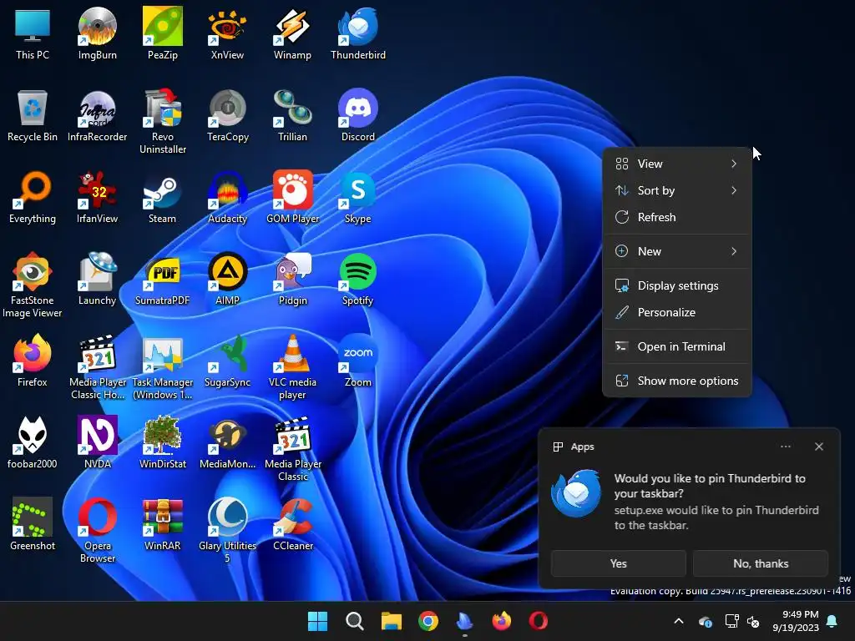Choose Personalize in the context menu

pyautogui.click(x=676, y=312)
